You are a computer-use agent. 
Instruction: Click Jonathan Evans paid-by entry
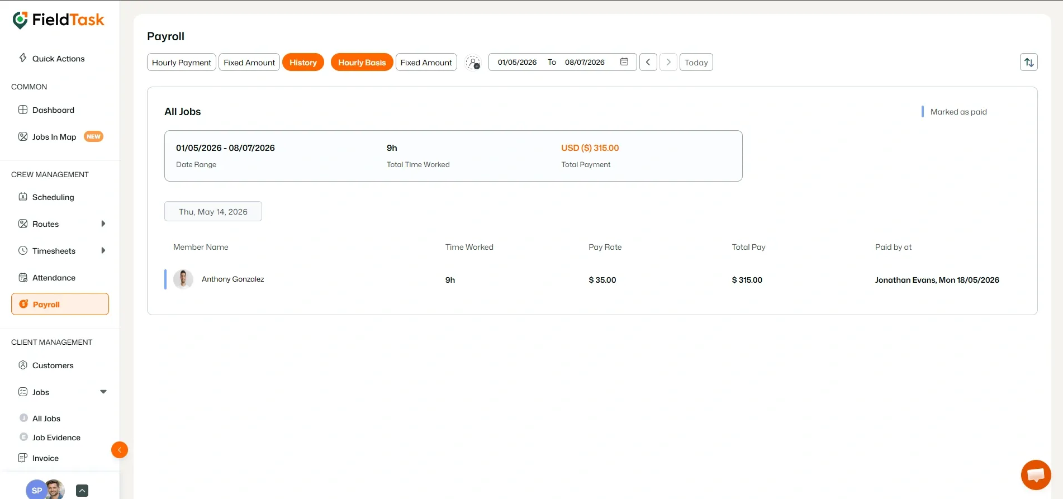pyautogui.click(x=937, y=280)
